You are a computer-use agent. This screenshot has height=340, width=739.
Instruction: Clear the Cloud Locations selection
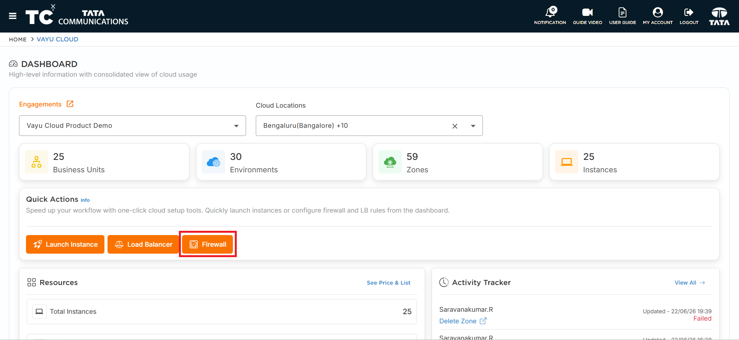click(455, 126)
